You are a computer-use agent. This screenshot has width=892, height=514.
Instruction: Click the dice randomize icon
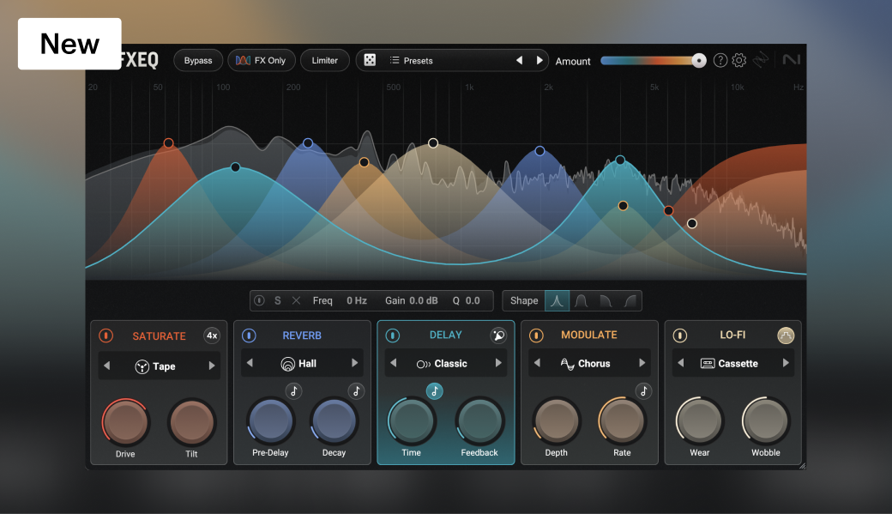pos(370,60)
